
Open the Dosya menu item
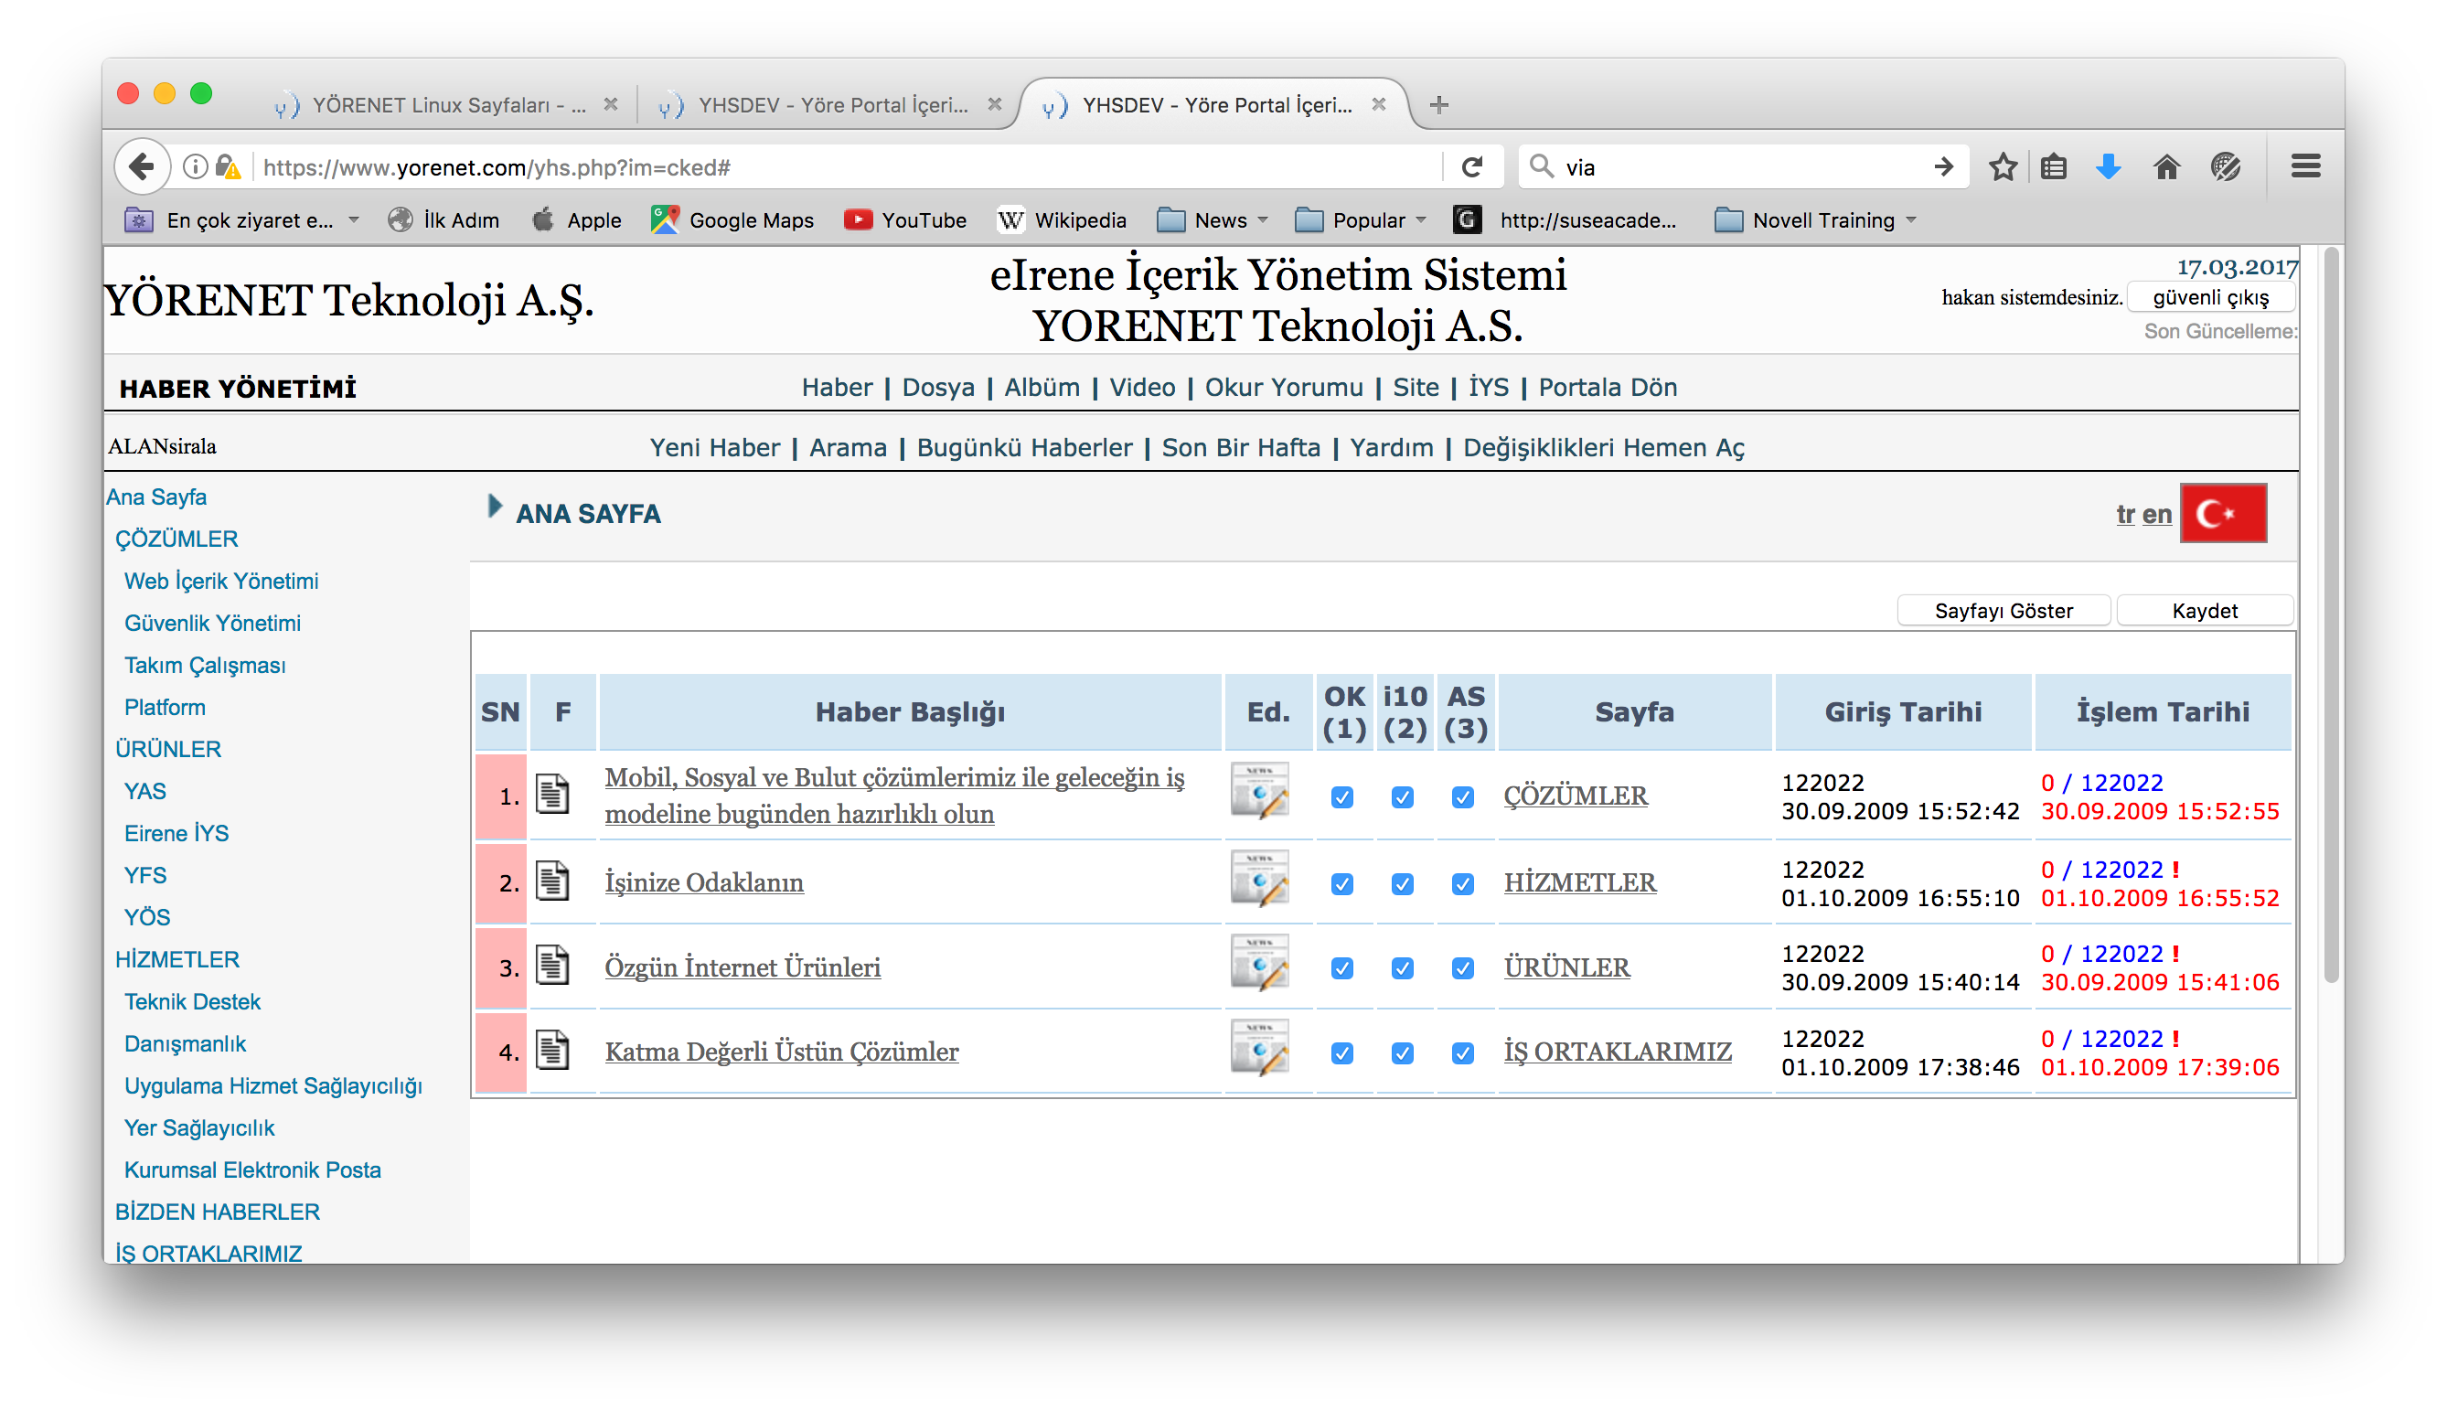pyautogui.click(x=937, y=388)
